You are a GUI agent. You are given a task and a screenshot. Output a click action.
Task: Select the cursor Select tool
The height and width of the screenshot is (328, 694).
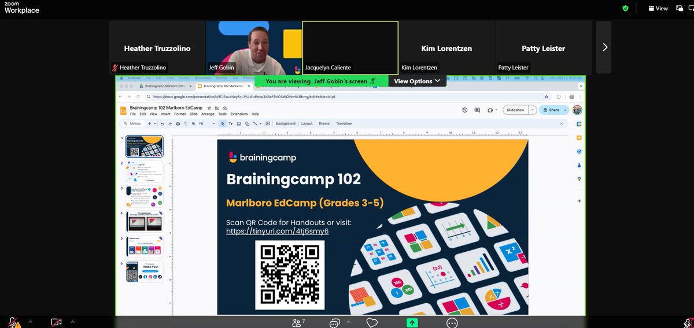coord(223,124)
